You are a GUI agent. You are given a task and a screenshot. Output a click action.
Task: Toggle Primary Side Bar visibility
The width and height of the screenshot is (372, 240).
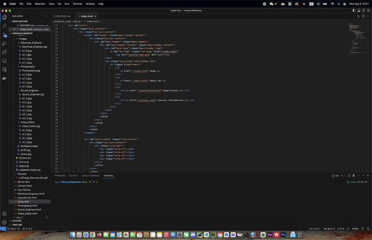pyautogui.click(x=354, y=11)
